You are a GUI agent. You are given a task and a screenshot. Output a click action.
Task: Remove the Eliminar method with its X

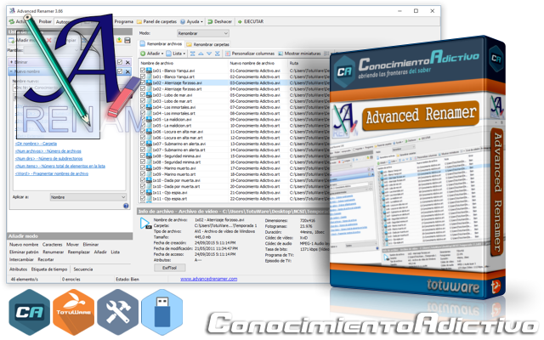(127, 62)
